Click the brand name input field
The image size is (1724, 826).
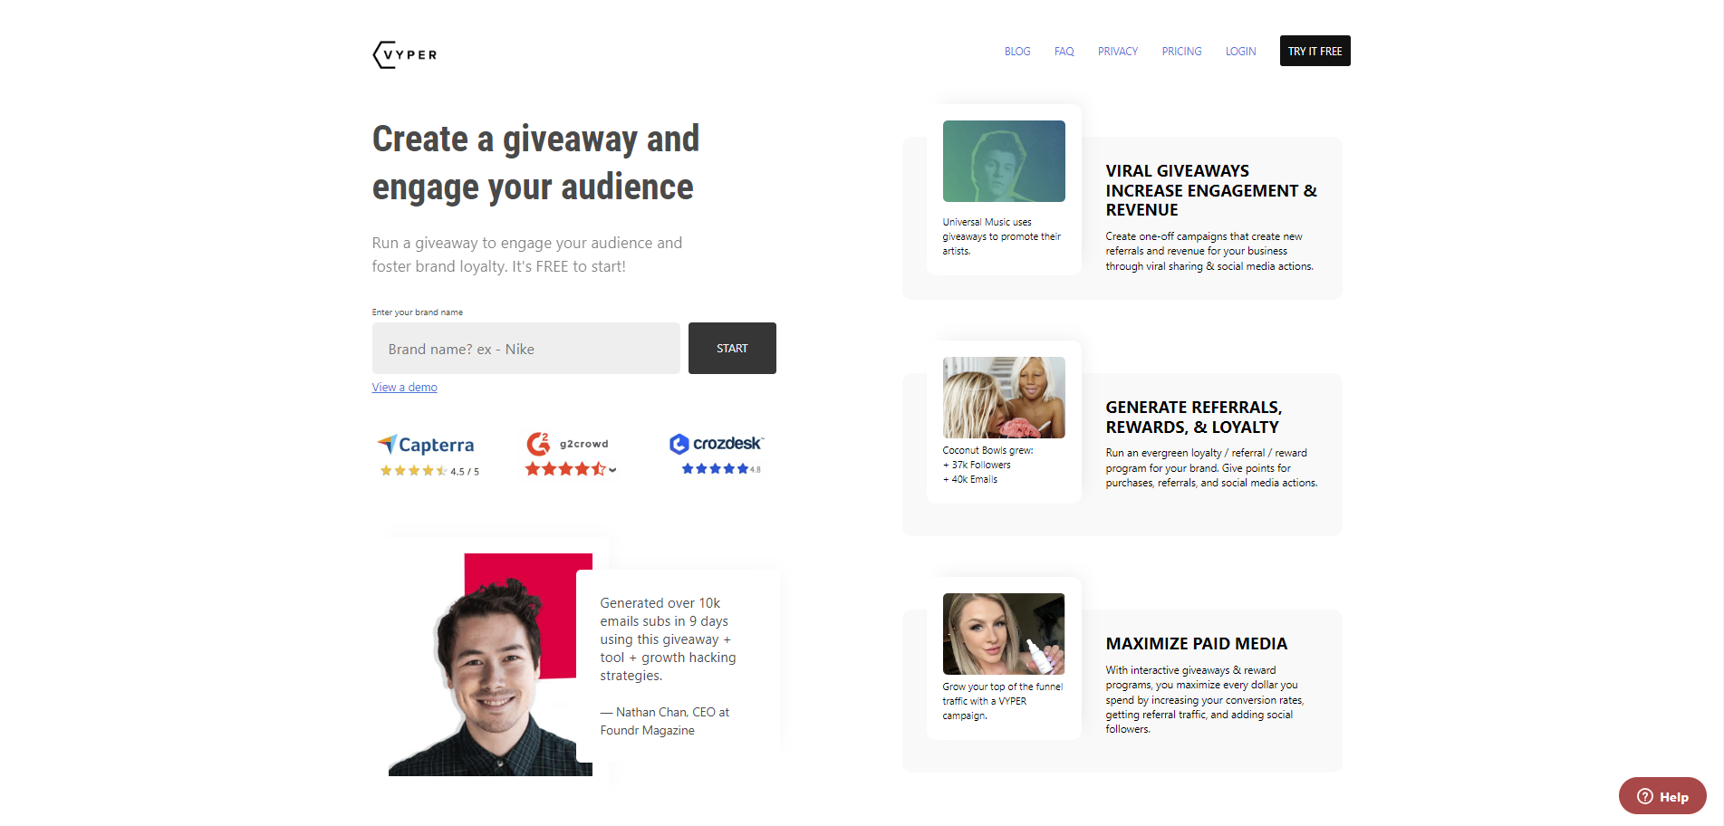pyautogui.click(x=525, y=348)
